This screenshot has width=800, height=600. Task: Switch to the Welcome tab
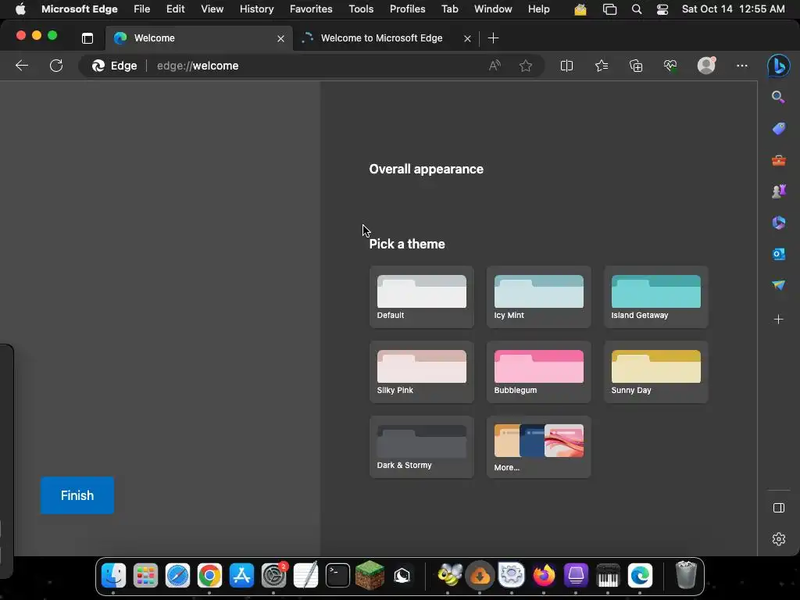pos(199,38)
